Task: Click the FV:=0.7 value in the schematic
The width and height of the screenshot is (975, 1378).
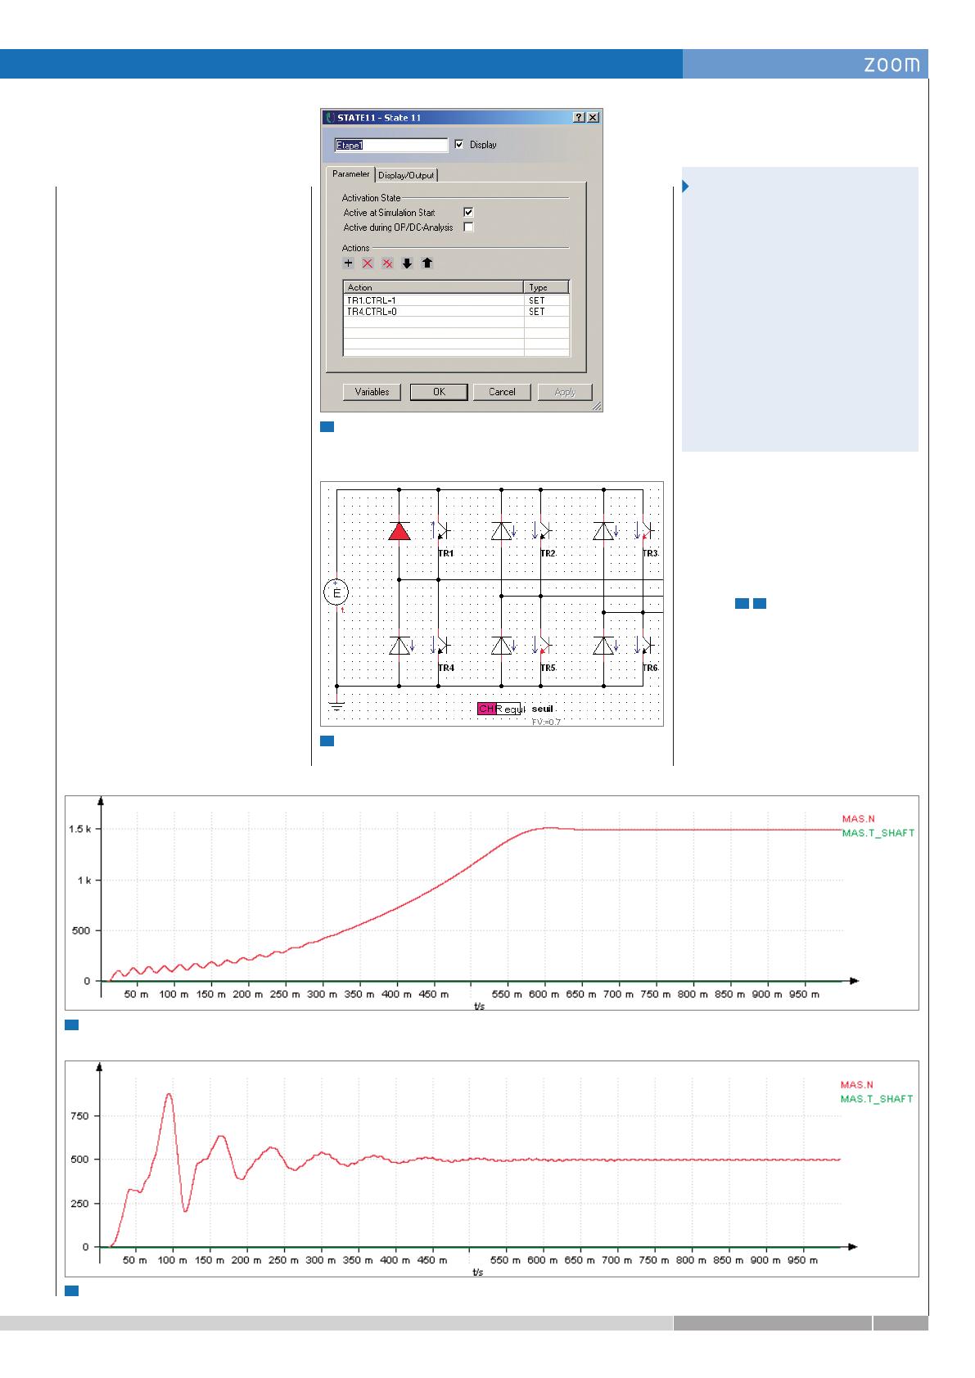Action: (x=546, y=722)
